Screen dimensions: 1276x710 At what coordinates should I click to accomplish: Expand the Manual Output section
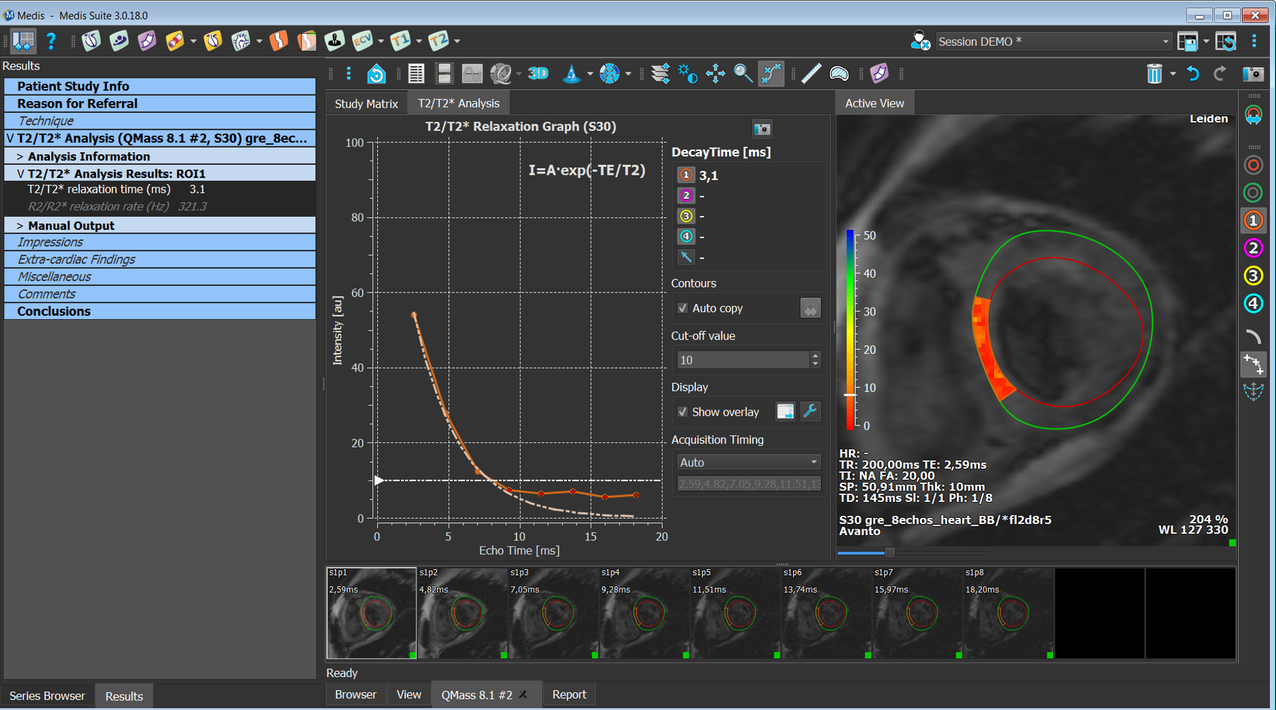[20, 225]
